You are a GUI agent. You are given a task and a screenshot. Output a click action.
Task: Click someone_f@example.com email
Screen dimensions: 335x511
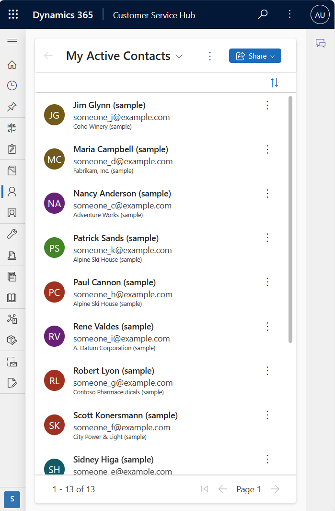[122, 427]
